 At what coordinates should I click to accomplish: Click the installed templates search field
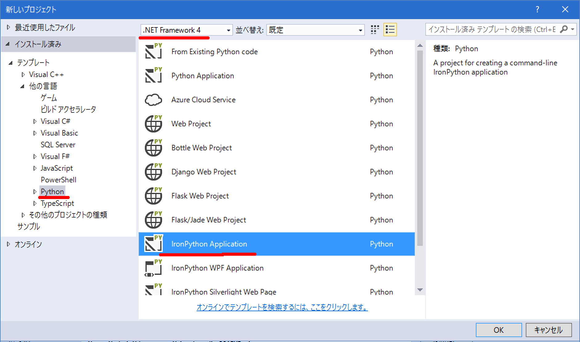pyautogui.click(x=492, y=29)
